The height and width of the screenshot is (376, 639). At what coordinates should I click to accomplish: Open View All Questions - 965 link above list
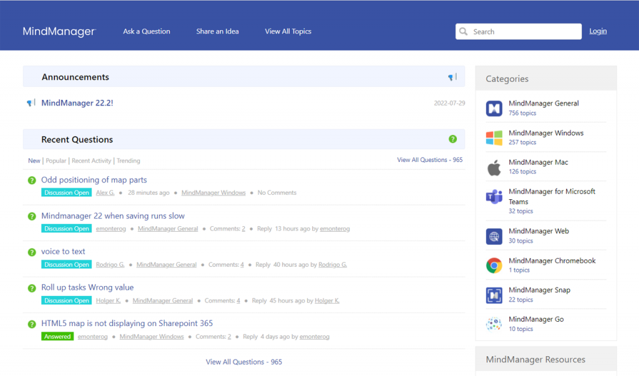430,160
